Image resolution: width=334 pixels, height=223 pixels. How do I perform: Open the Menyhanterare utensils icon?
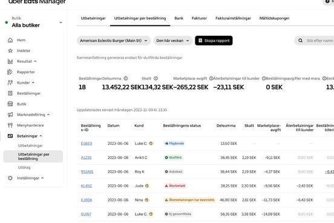(10, 125)
